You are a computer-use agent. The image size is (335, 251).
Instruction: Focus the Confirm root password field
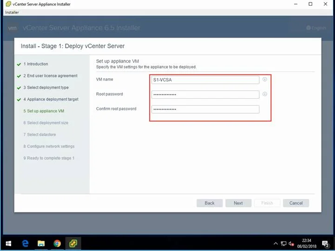pos(205,109)
